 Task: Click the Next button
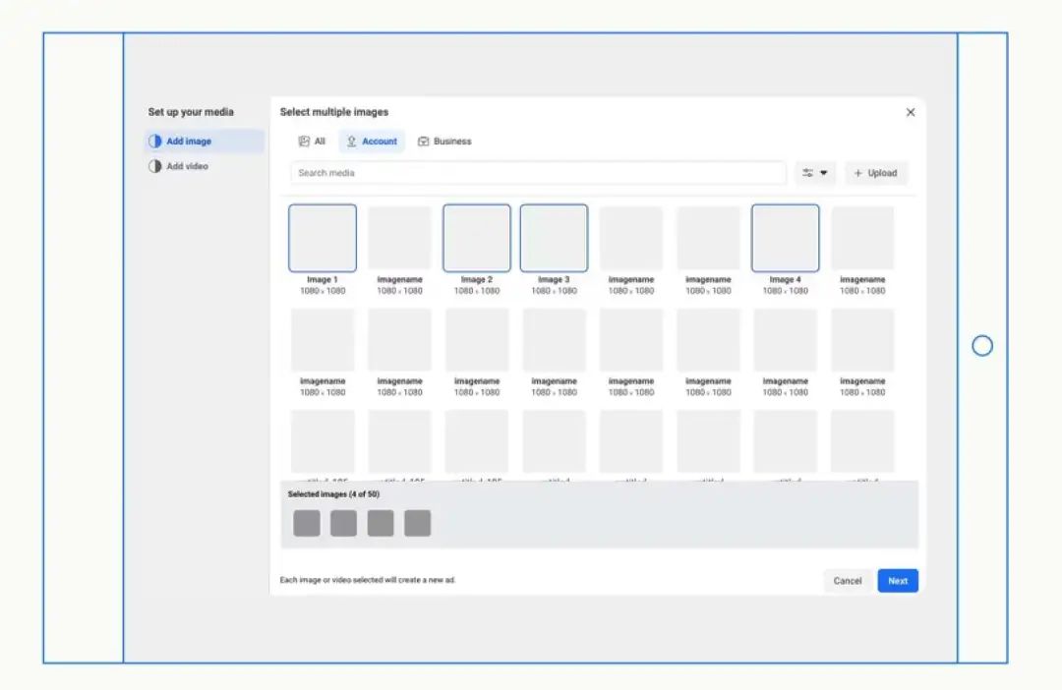click(x=898, y=580)
